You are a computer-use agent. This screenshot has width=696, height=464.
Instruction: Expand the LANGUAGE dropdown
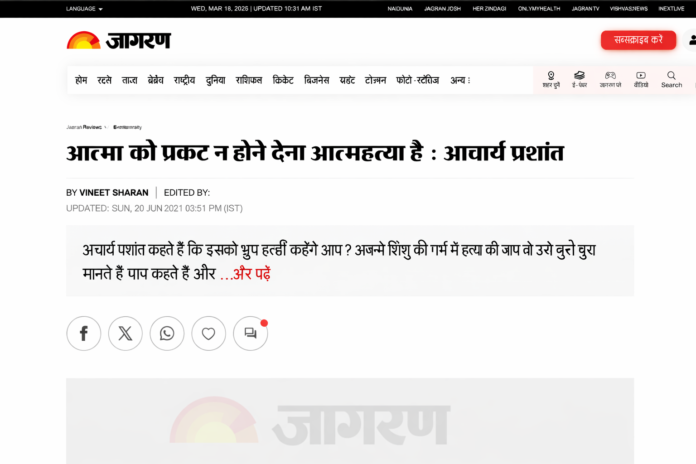84,9
